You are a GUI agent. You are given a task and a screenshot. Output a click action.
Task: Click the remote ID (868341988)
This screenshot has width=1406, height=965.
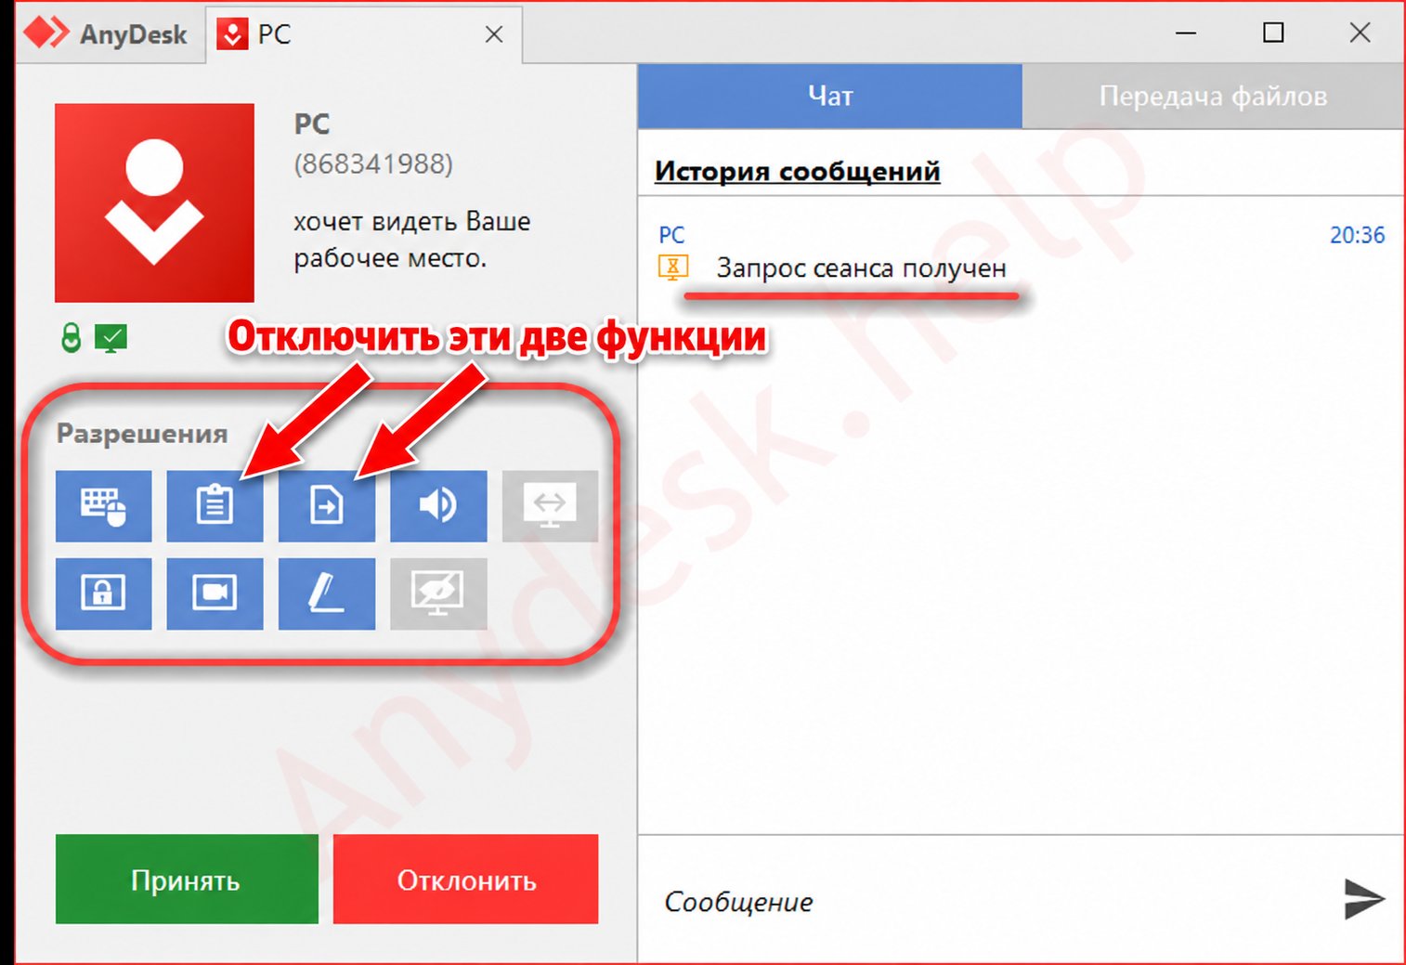point(373,164)
